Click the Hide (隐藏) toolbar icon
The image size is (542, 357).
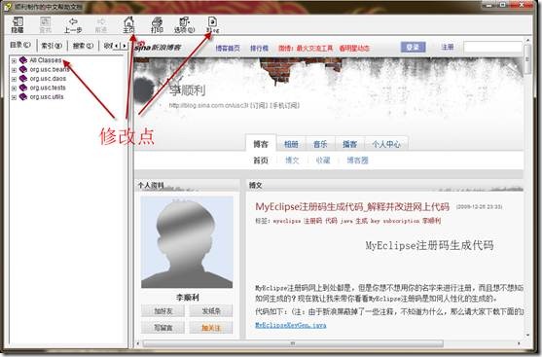tap(18, 21)
